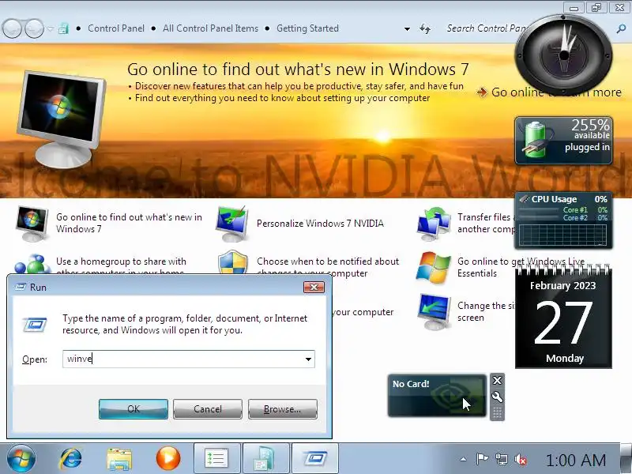Click the Change screen text size icon
This screenshot has width=632, height=474.
click(x=434, y=311)
